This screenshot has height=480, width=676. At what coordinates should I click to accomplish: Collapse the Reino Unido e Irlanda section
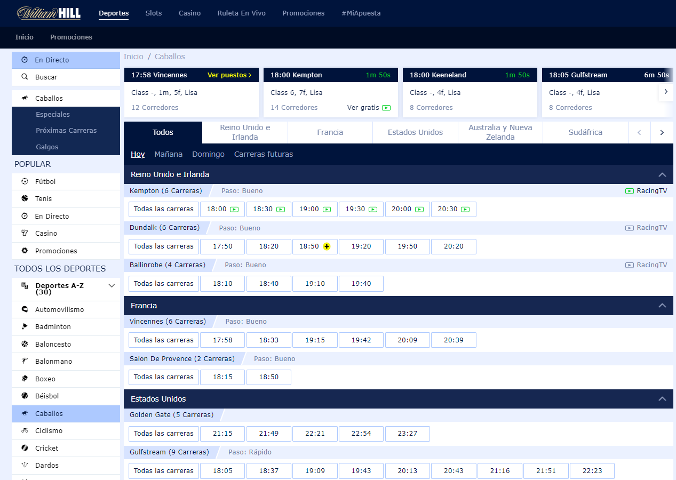pos(662,174)
